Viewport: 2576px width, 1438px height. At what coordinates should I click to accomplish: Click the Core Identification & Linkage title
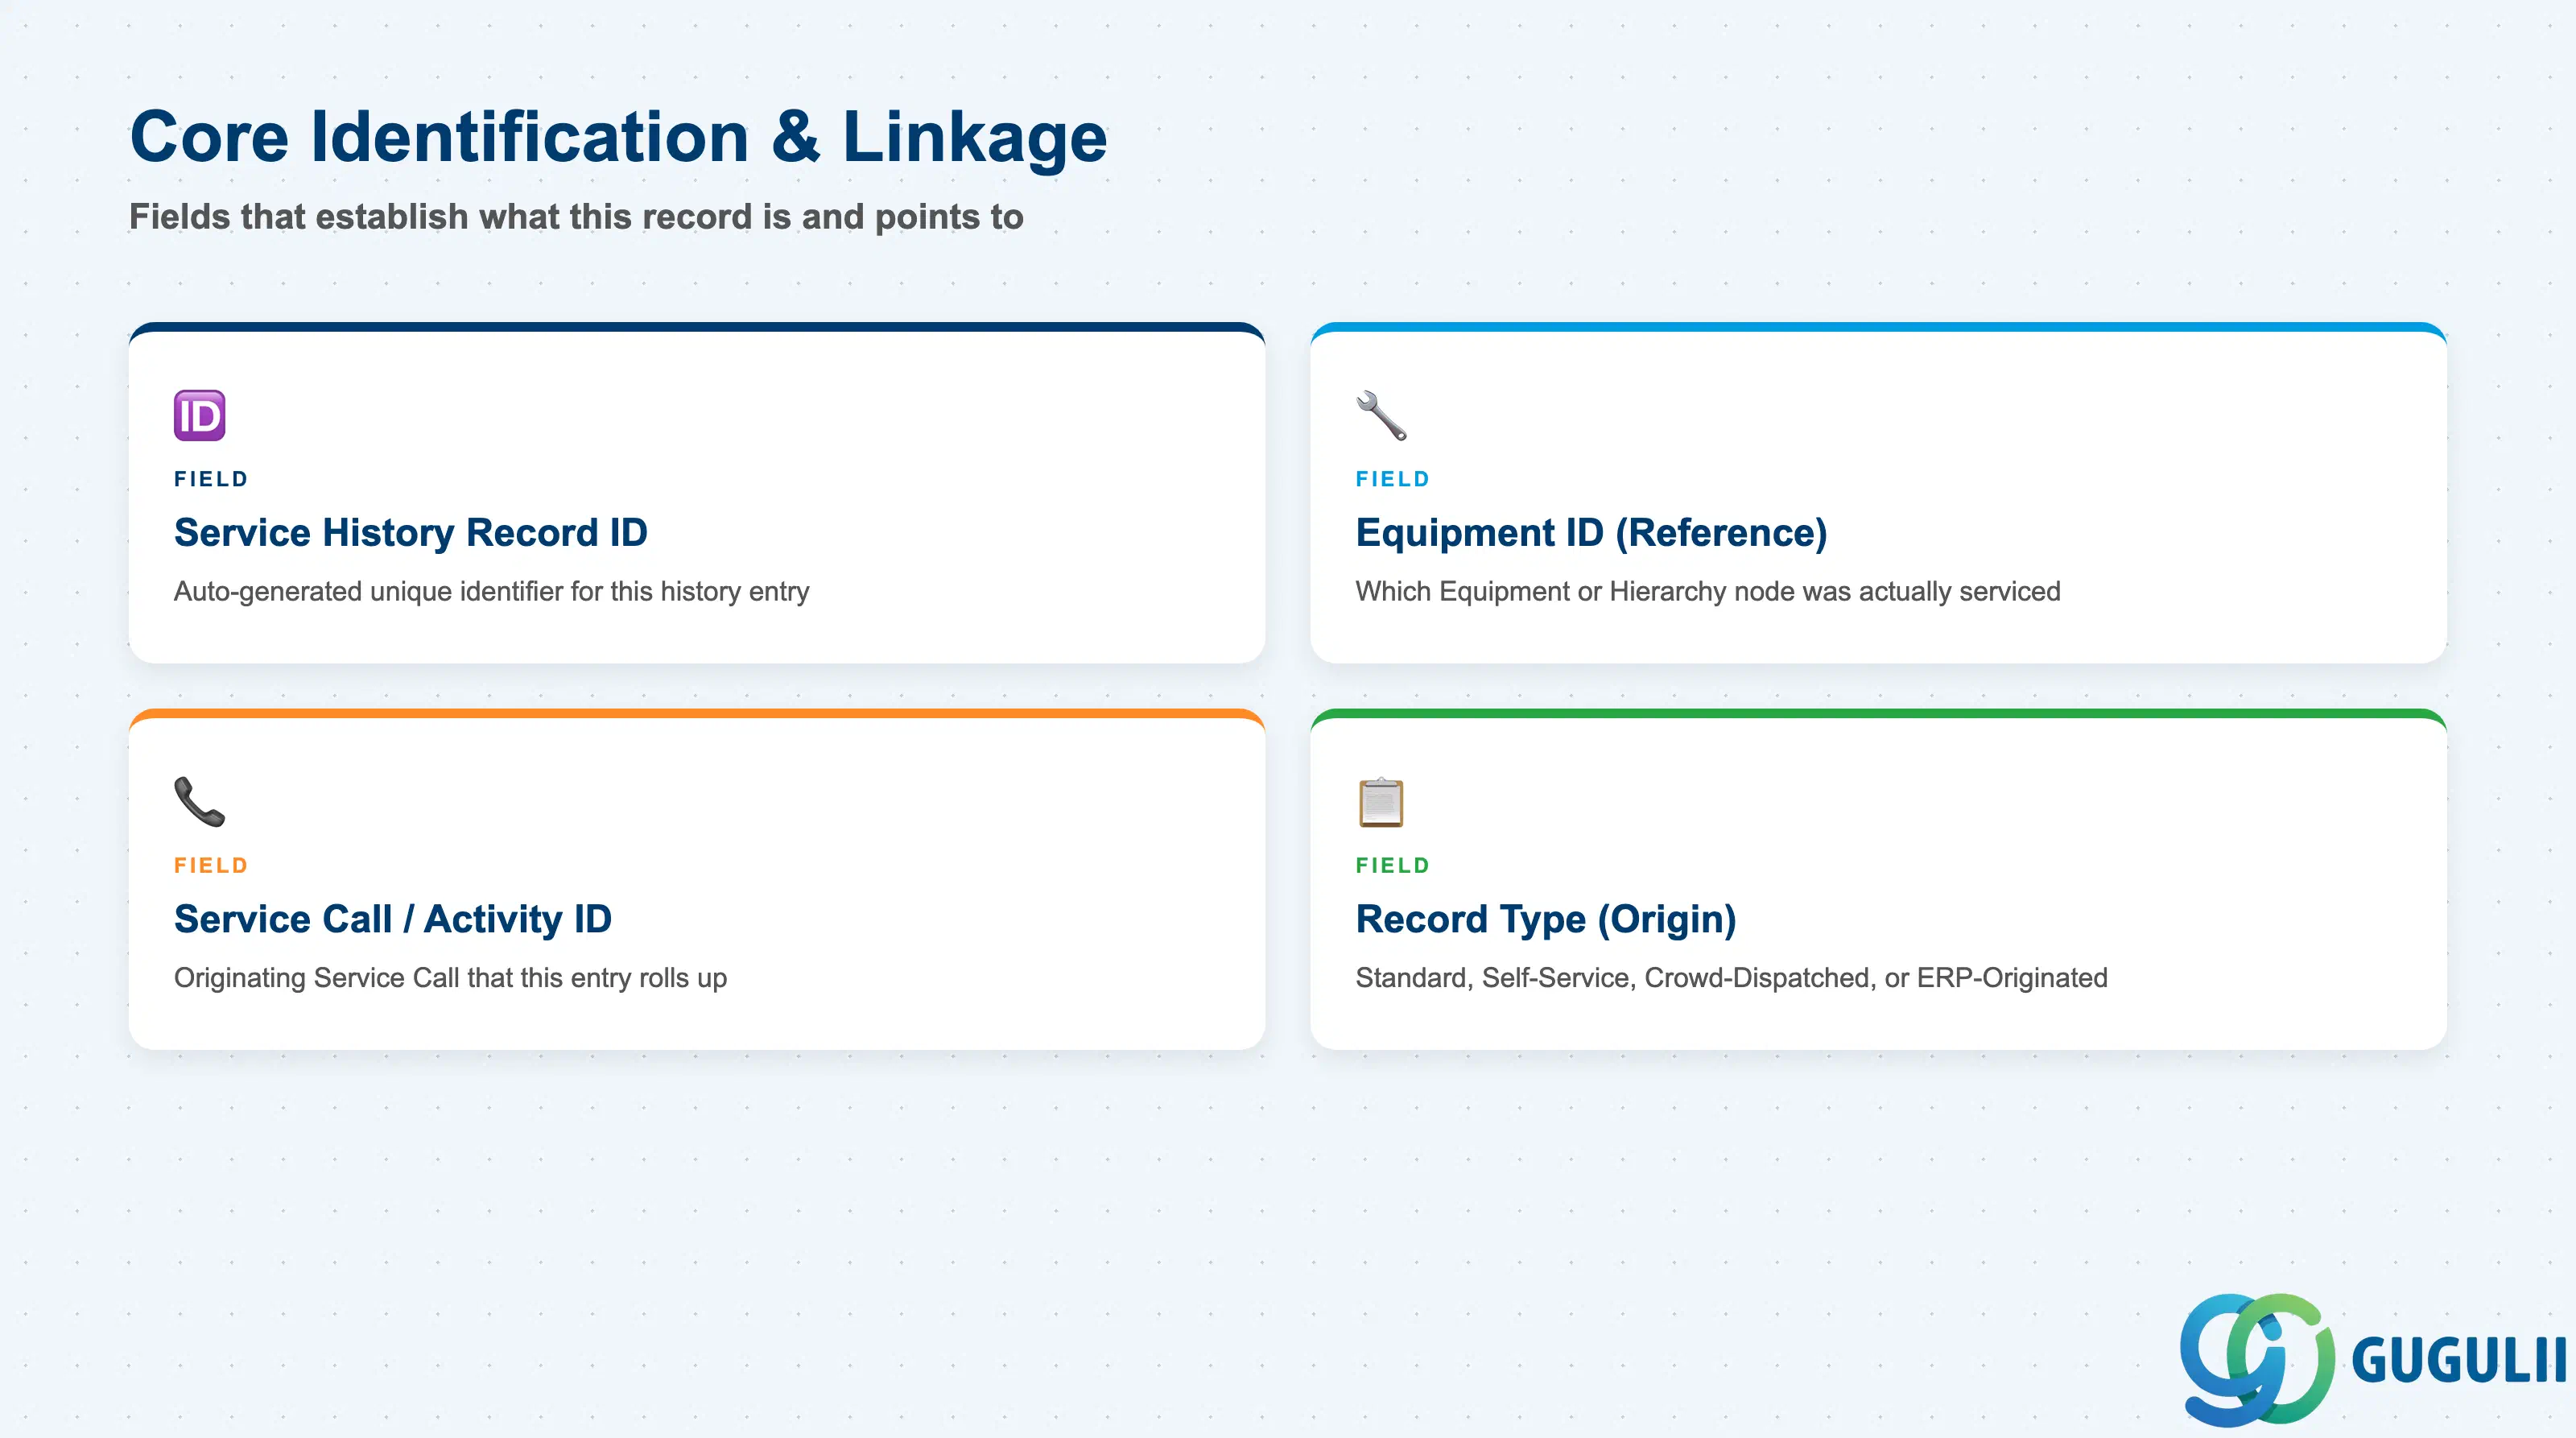619,136
